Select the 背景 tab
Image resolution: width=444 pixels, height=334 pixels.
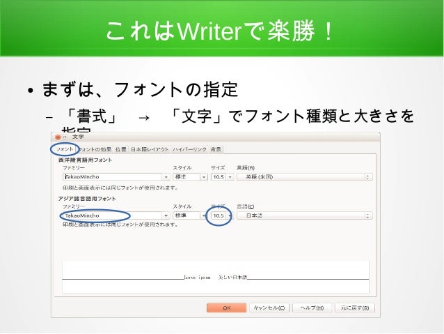tap(216, 149)
